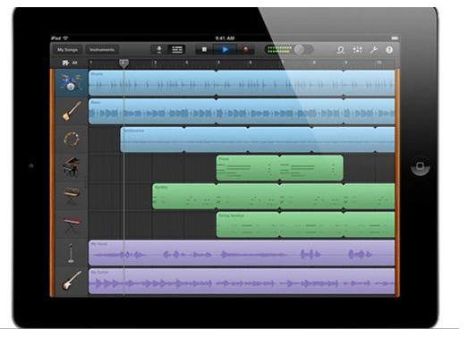Open the Instruments browser
Screen dimensions: 468x338
coord(102,50)
